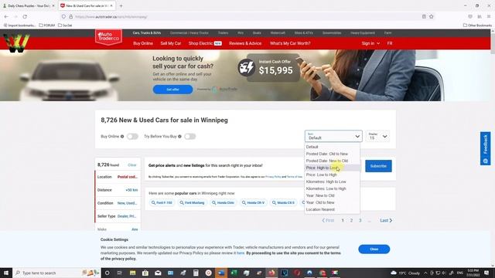Open Microsoft Store in the taskbar
This screenshot has width=495, height=278.
pyautogui.click(x=145, y=273)
